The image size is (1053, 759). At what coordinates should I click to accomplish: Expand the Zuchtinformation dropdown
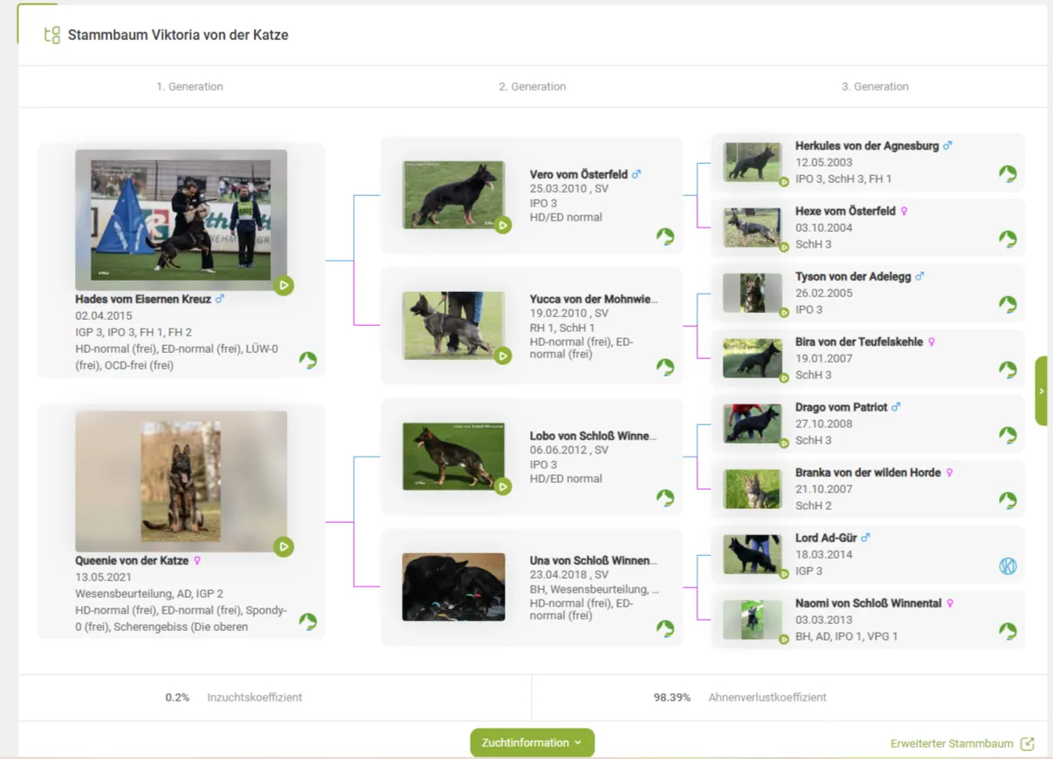pyautogui.click(x=532, y=742)
